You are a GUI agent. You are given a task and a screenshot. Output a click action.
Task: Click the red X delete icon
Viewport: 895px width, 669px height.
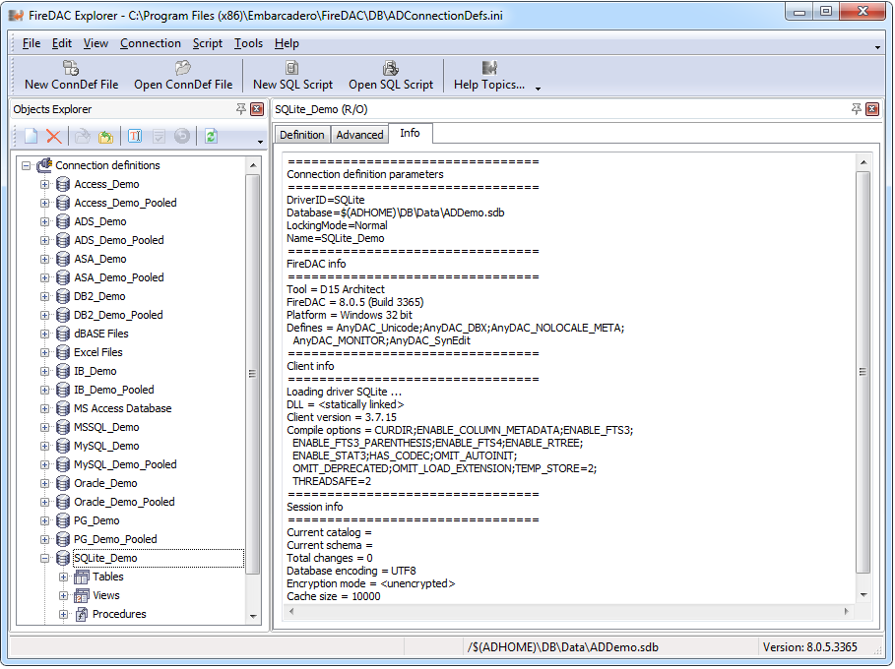(x=53, y=136)
